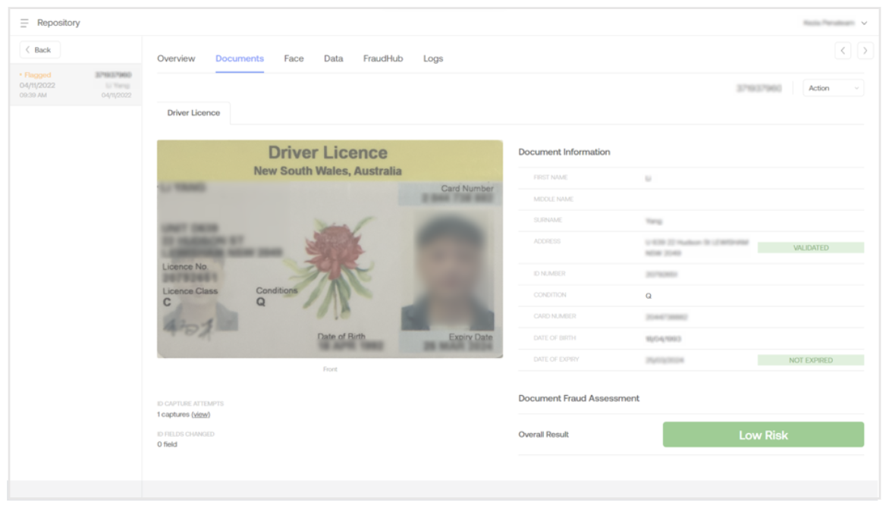
Task: Switch to the FraudHub tab
Action: (383, 58)
